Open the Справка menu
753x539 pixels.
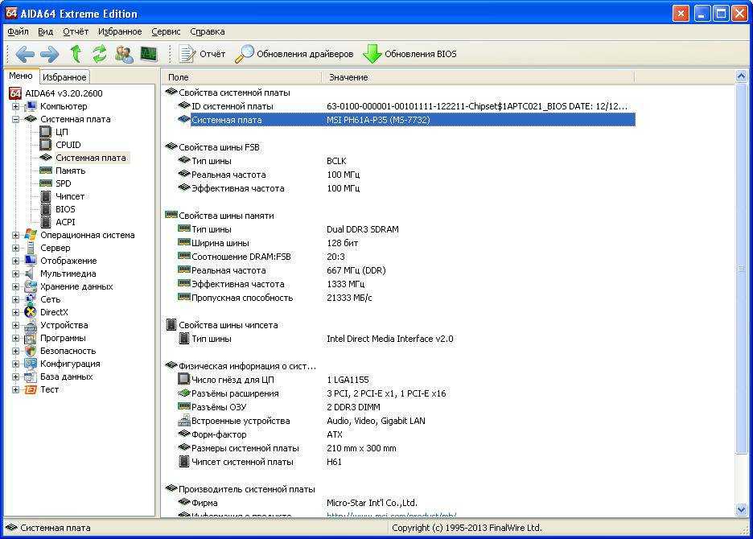point(207,31)
